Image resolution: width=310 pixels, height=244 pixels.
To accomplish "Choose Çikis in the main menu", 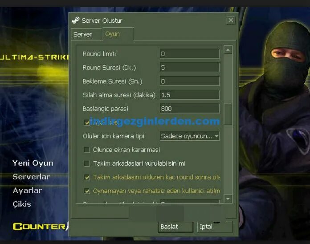I will click(x=22, y=204).
